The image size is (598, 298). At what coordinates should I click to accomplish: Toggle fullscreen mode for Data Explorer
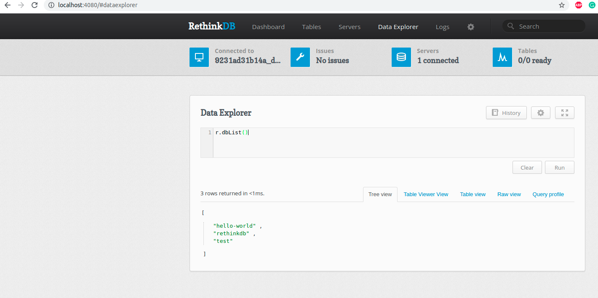pos(565,113)
